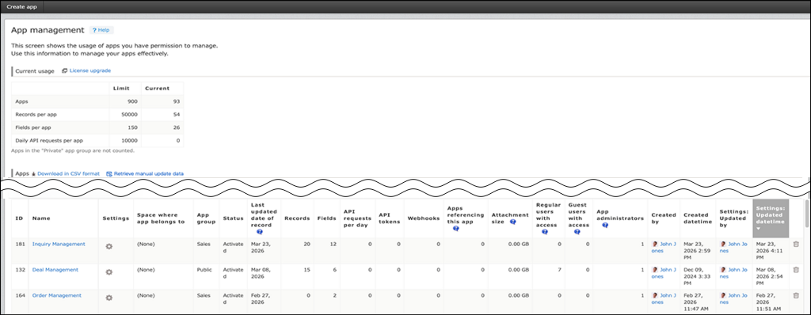Click the vertical scrollbar of the apps table
This screenshot has height=315, width=811.
806,214
